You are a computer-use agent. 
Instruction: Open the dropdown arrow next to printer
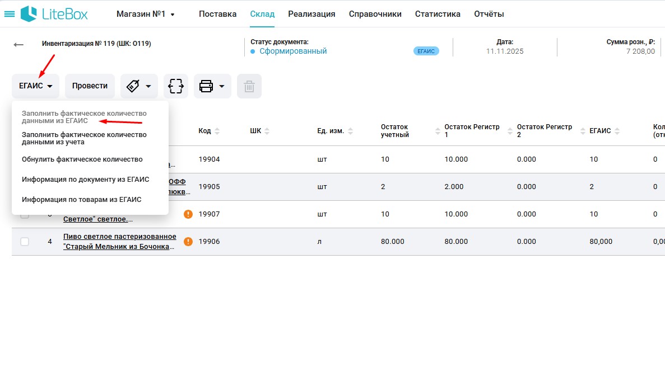[222, 86]
